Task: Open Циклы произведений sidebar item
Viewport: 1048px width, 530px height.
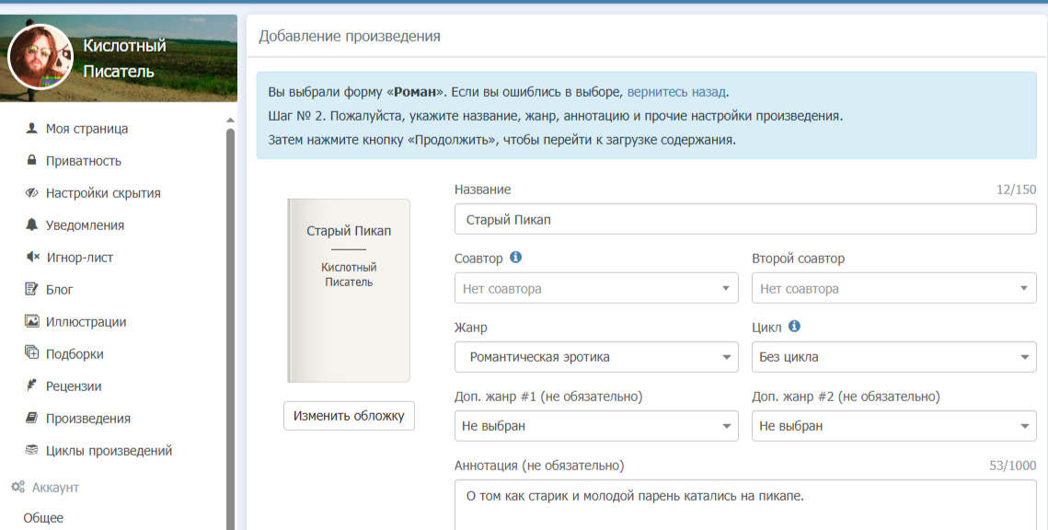Action: coord(109,451)
